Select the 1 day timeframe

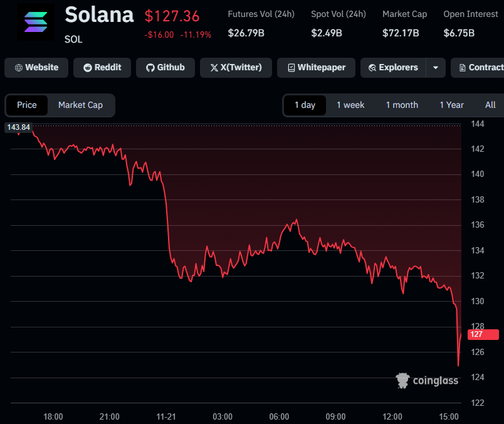[305, 105]
